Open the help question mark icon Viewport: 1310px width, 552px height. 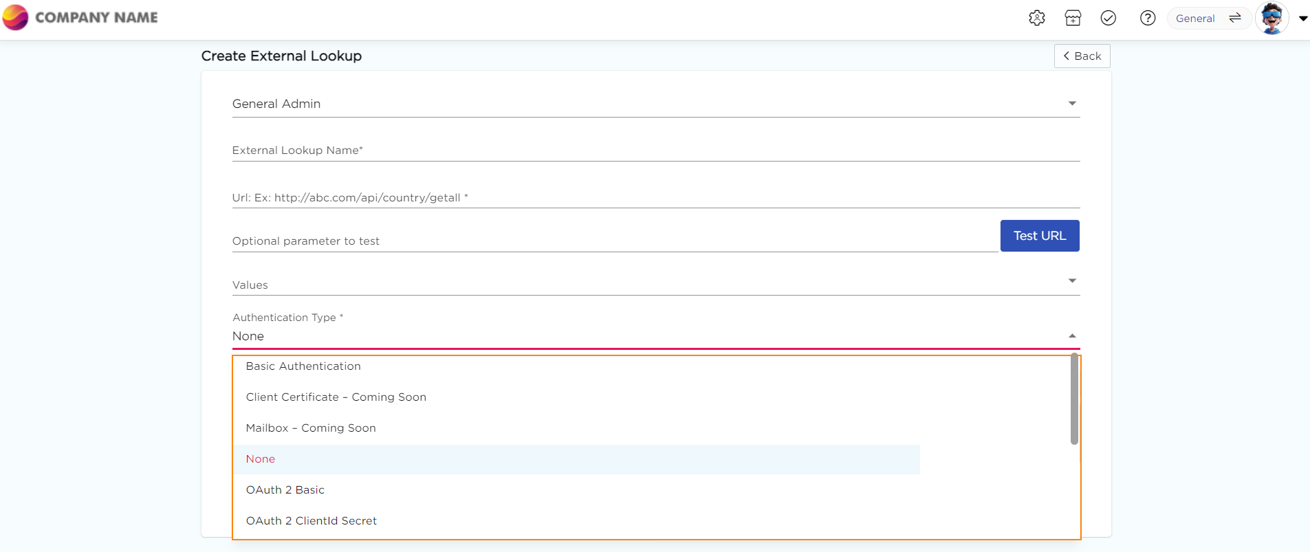pos(1147,19)
